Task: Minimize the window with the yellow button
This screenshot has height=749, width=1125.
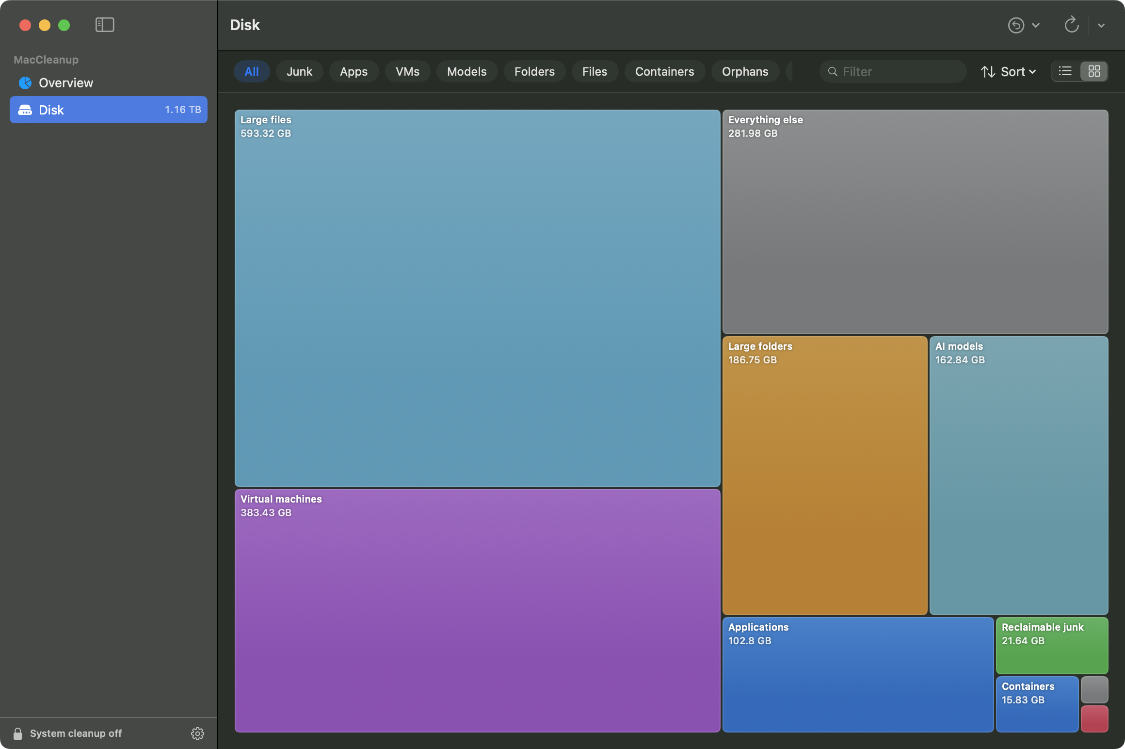Action: tap(45, 25)
